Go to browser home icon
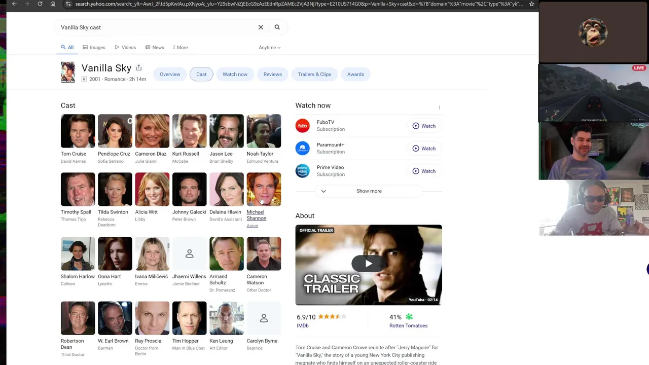This screenshot has height=365, width=649. click(x=53, y=4)
